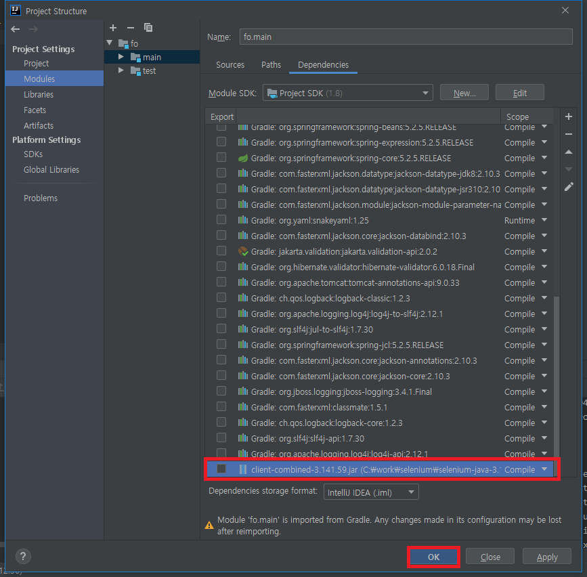Add a dependency with the plus icon
The image size is (587, 577).
(x=568, y=116)
